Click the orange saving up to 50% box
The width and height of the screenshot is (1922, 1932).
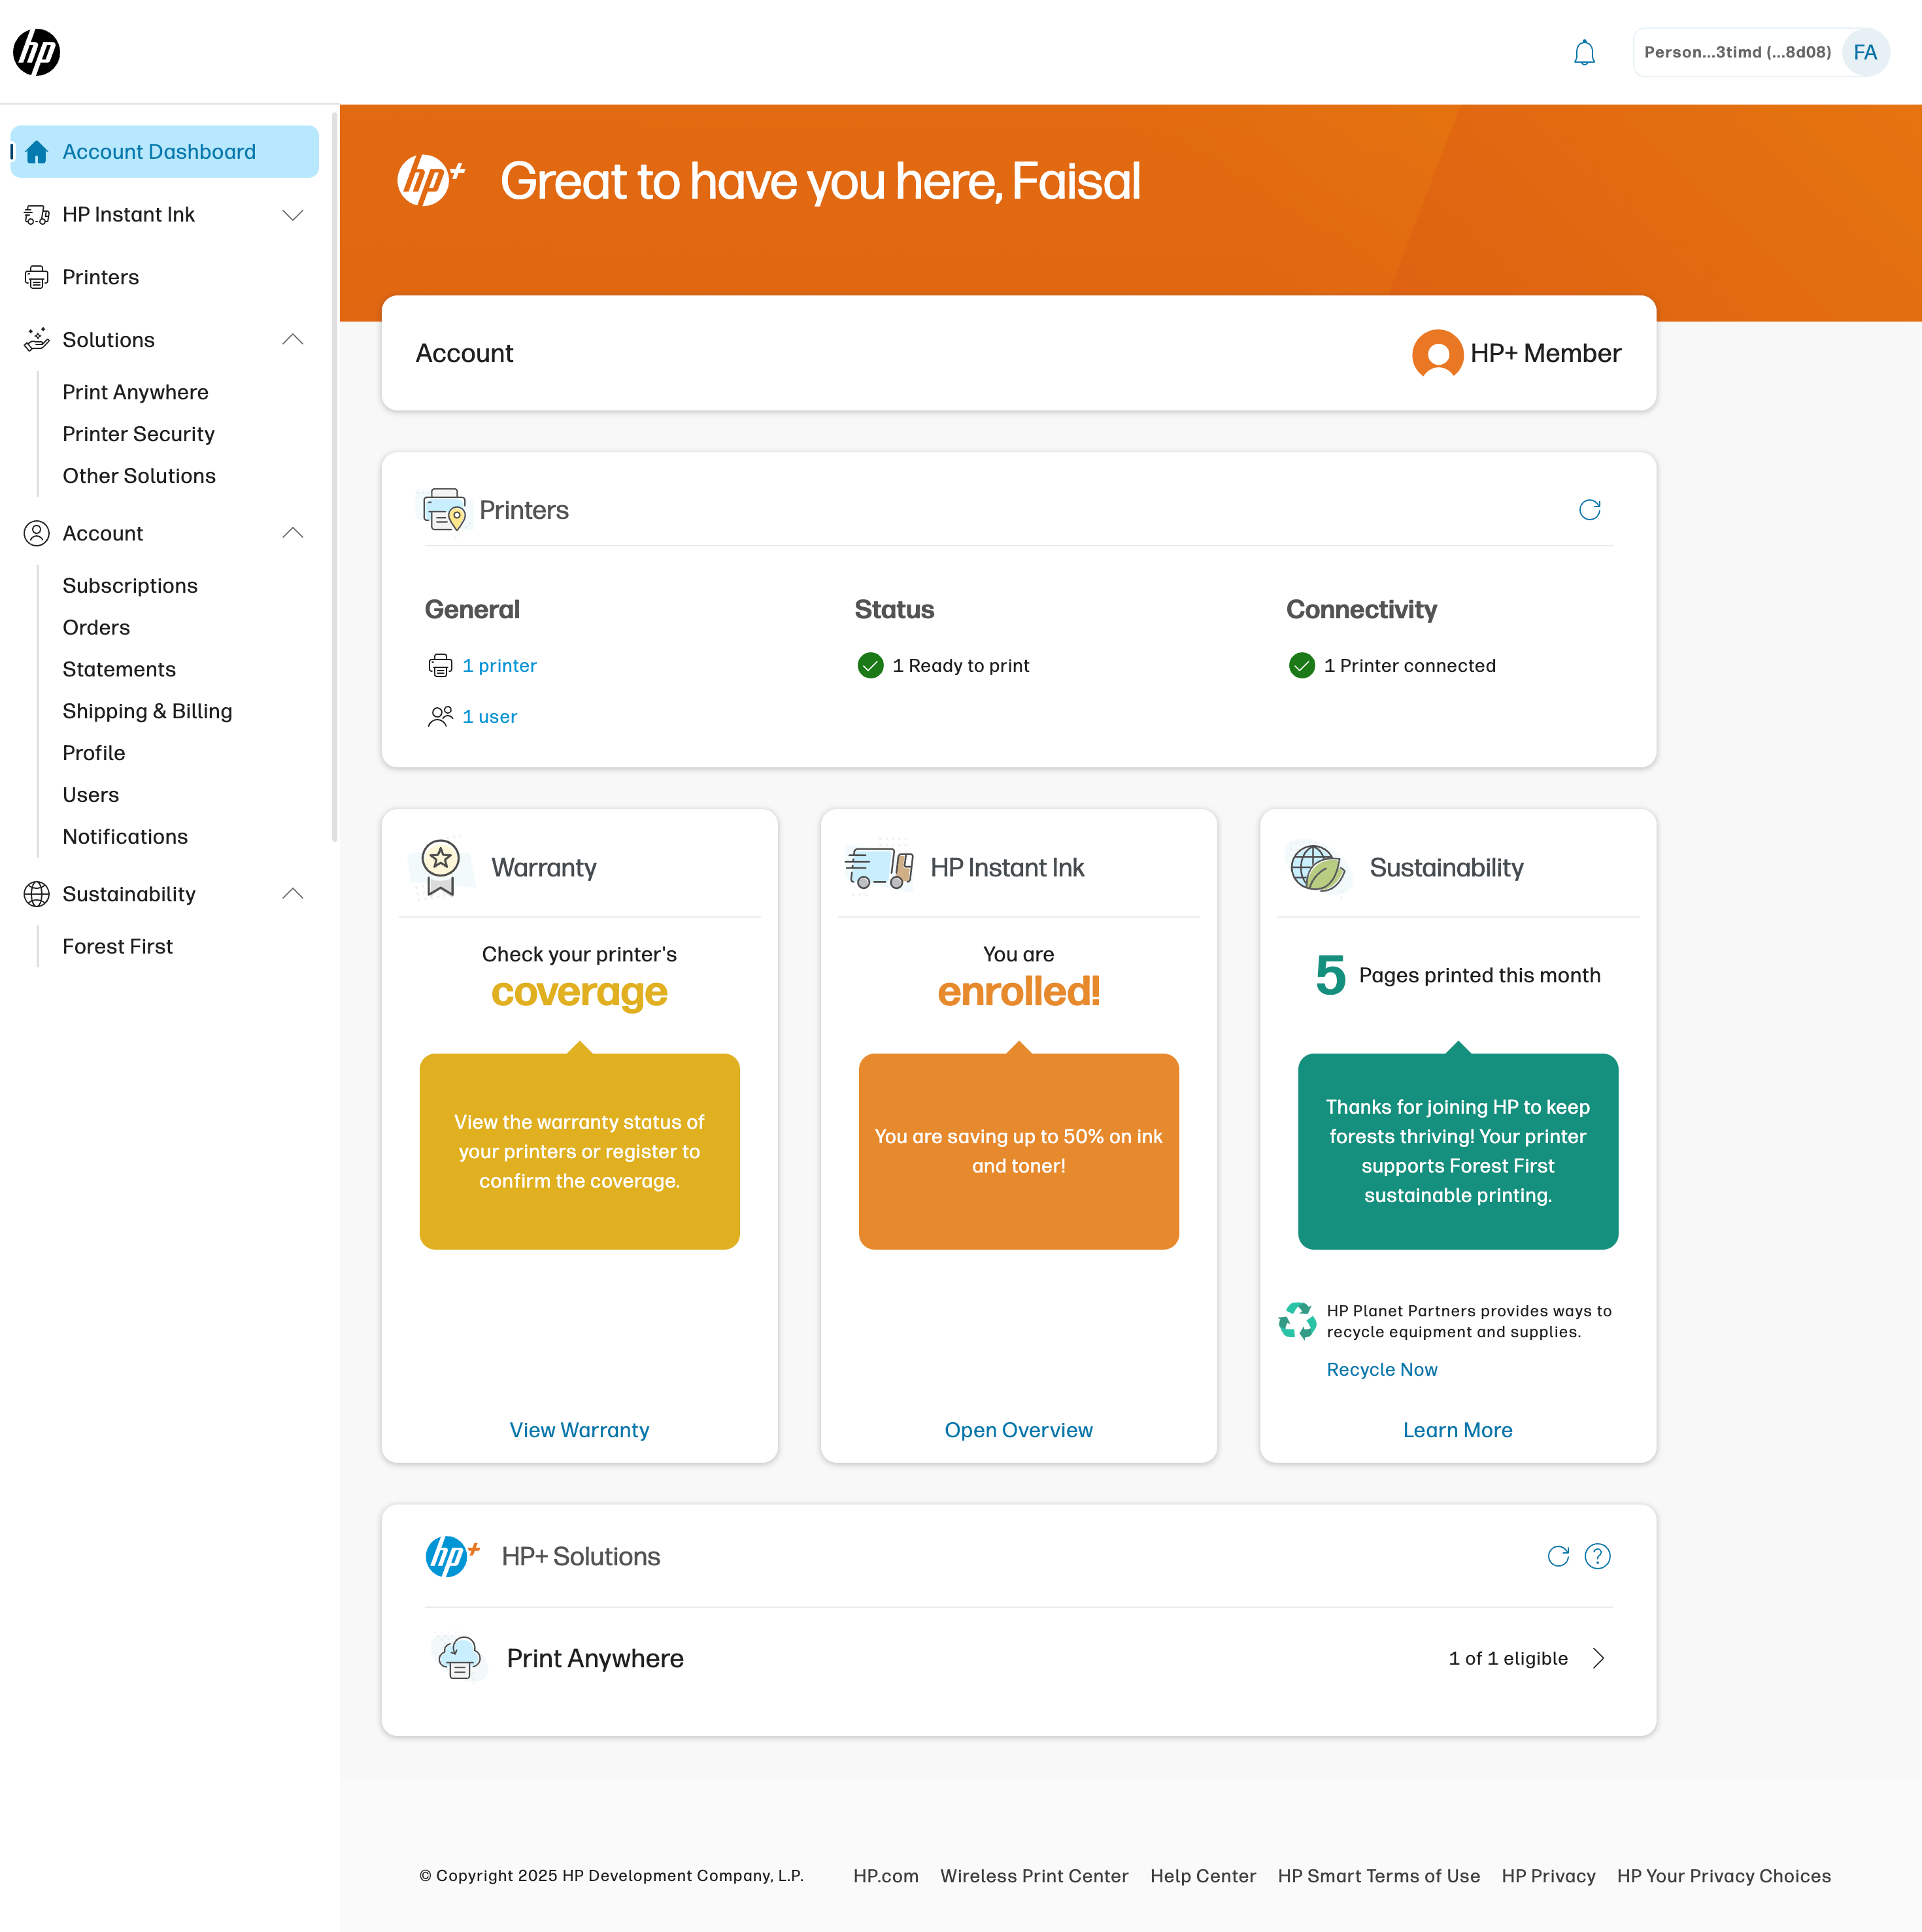[1018, 1152]
